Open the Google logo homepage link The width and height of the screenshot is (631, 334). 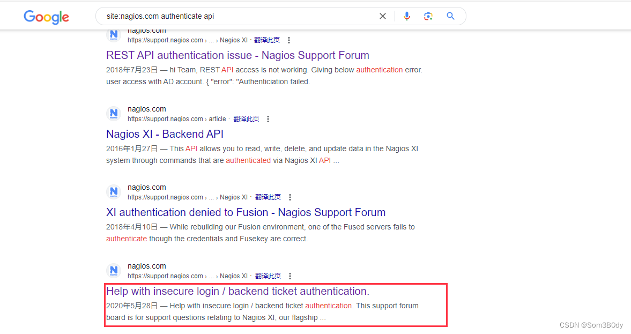(x=46, y=17)
